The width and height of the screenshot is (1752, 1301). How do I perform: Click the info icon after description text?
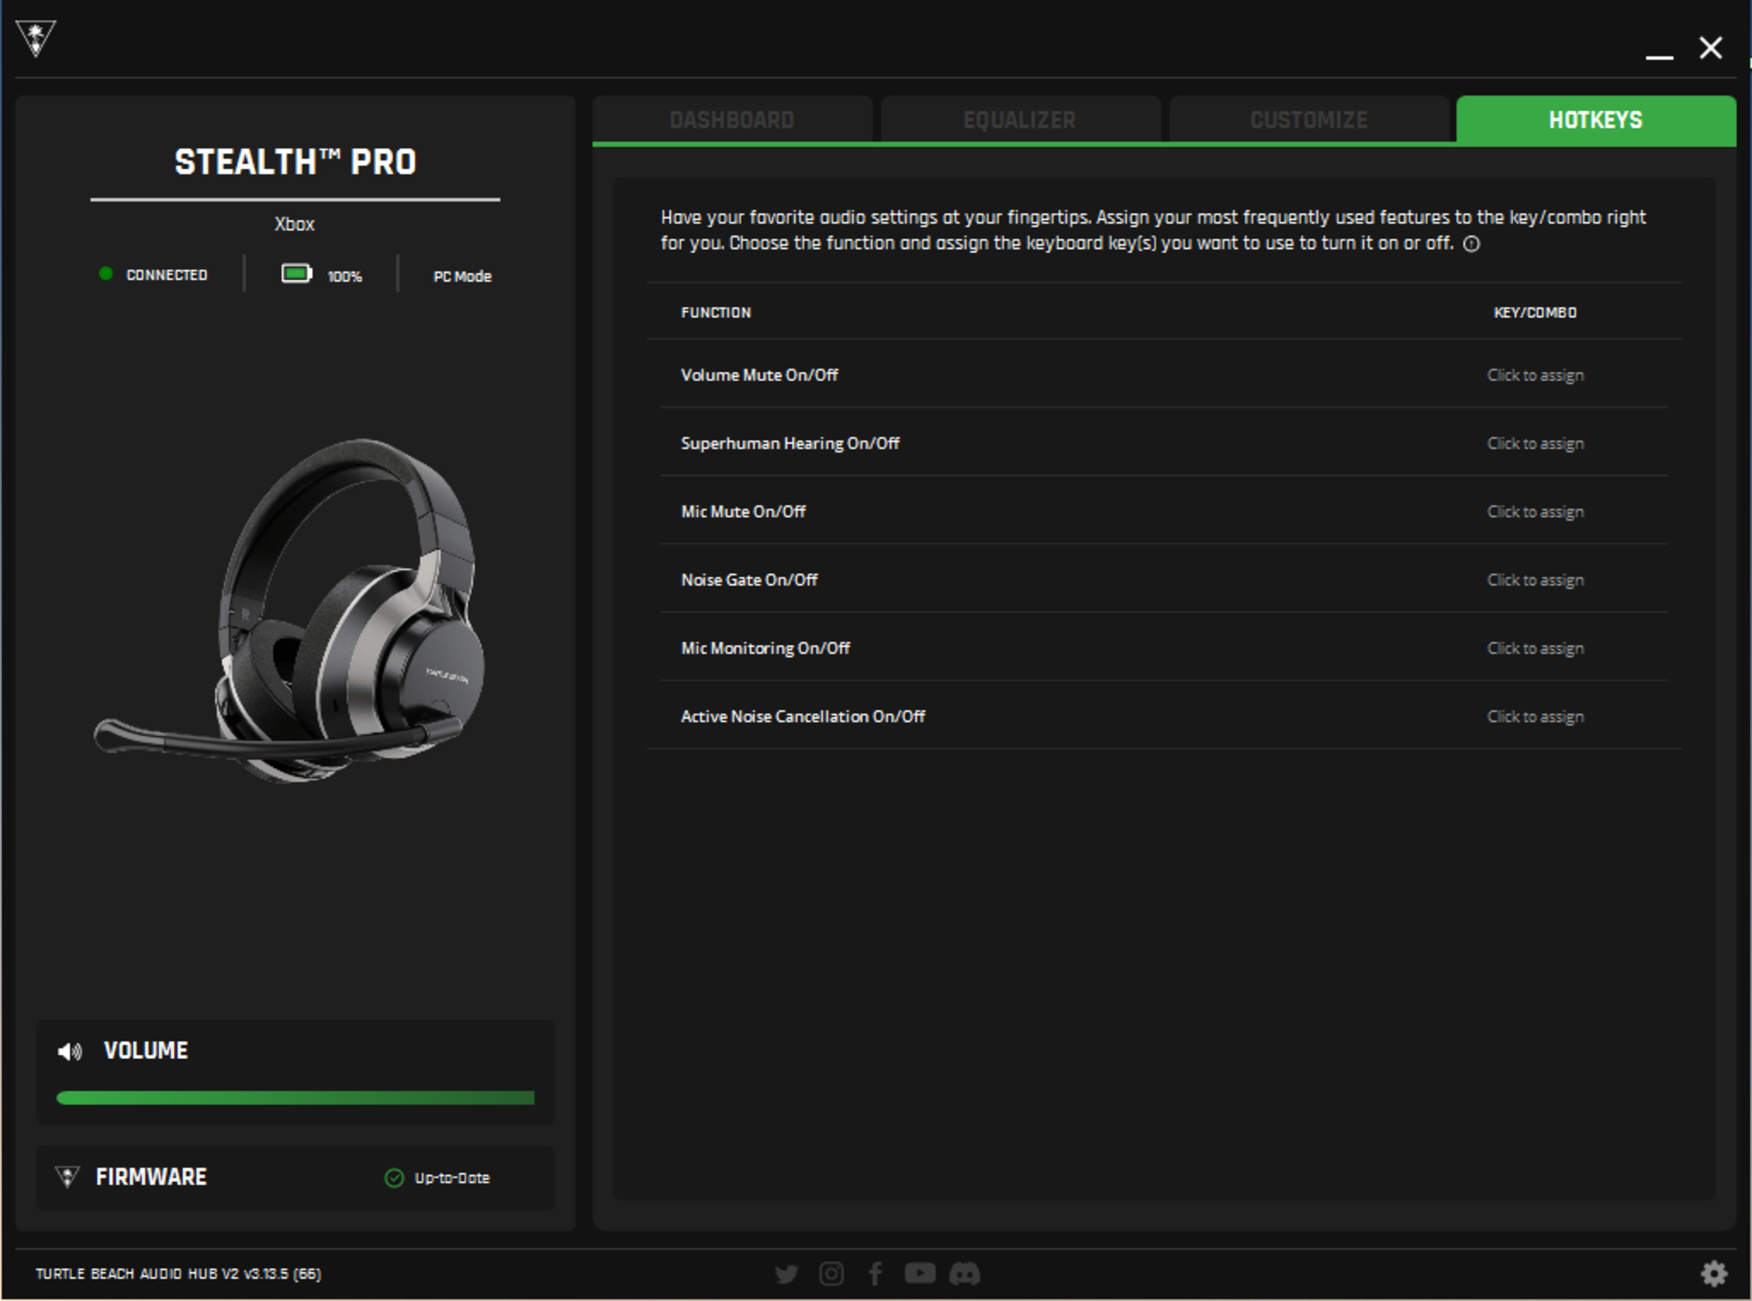1471,244
